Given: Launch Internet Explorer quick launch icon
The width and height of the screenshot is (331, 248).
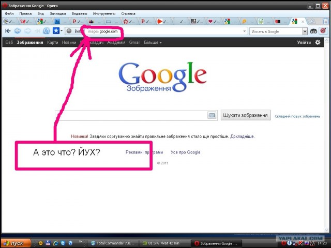Looking at the screenshot, I should [55, 243].
